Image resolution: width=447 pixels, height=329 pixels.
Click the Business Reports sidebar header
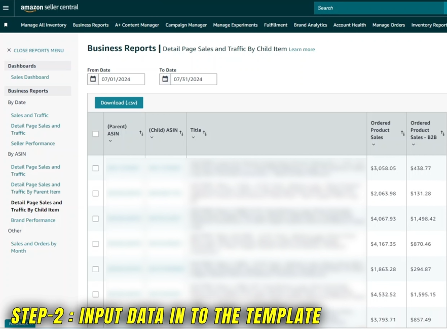click(x=38, y=91)
